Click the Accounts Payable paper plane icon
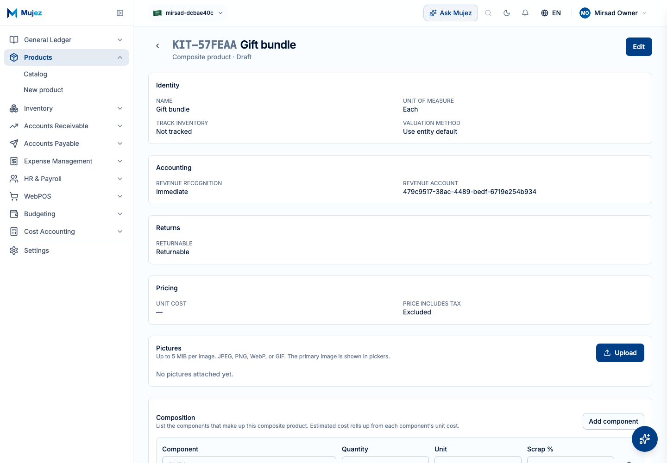Screen dimensions: 667x463 [14, 144]
